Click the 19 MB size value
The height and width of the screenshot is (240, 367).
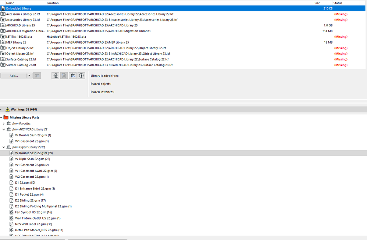click(328, 43)
